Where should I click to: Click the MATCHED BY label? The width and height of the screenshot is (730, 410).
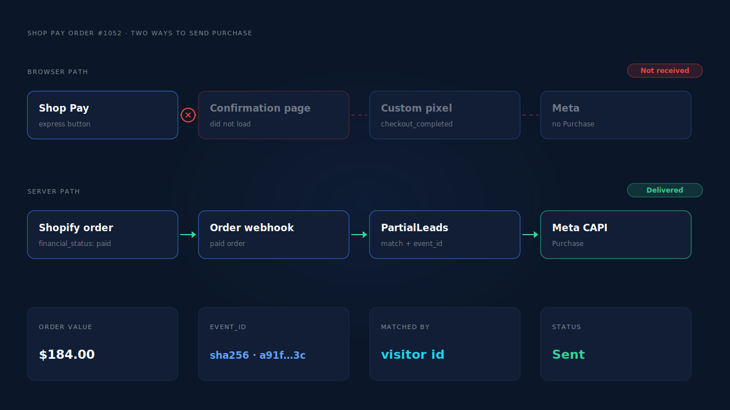pyautogui.click(x=405, y=327)
